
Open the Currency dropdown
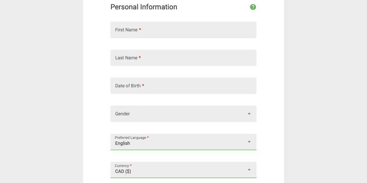click(x=183, y=170)
